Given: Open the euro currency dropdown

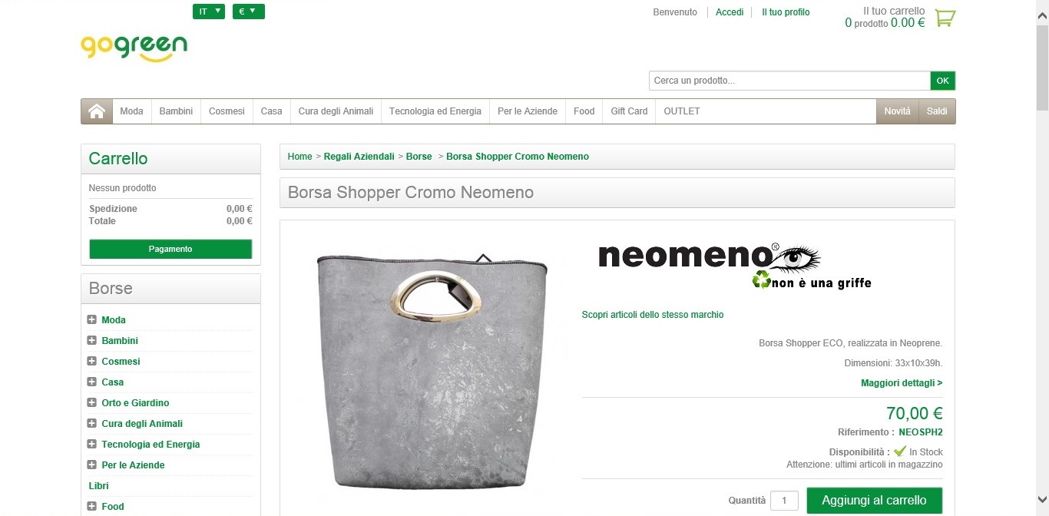Looking at the screenshot, I should coord(249,12).
